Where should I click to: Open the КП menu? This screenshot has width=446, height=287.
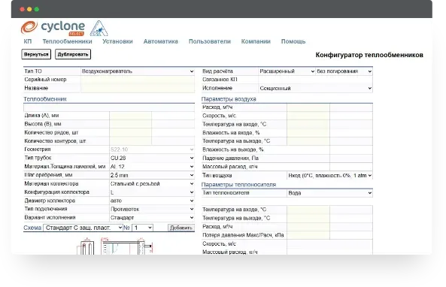pos(28,41)
